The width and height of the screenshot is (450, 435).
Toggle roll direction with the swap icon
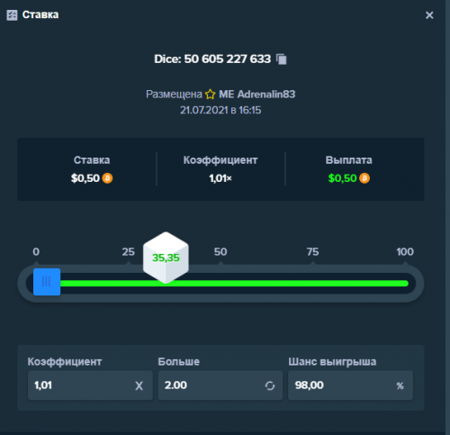[270, 385]
